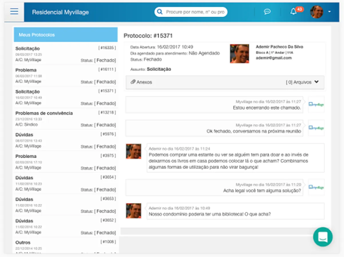Open the chat messages icon

click(267, 12)
